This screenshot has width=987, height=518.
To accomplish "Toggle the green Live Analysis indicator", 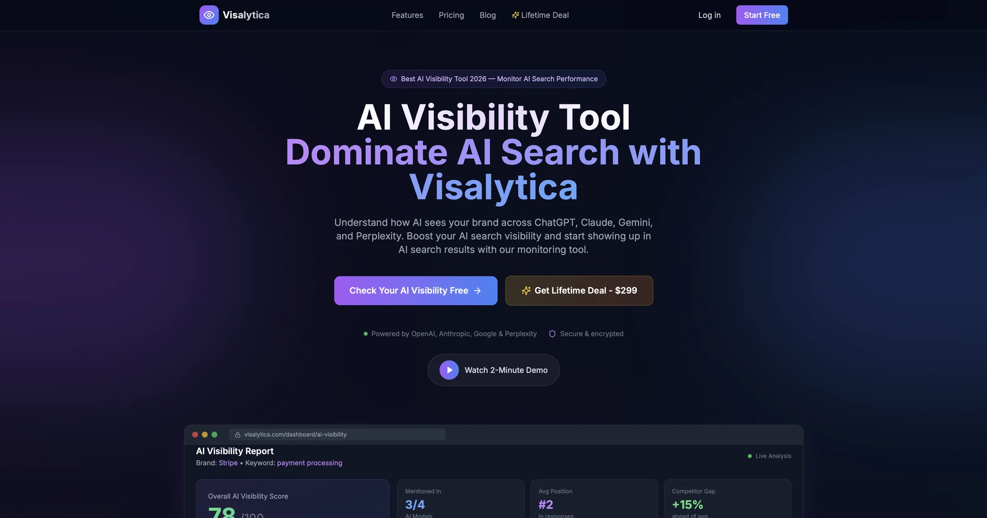I will tap(749, 456).
